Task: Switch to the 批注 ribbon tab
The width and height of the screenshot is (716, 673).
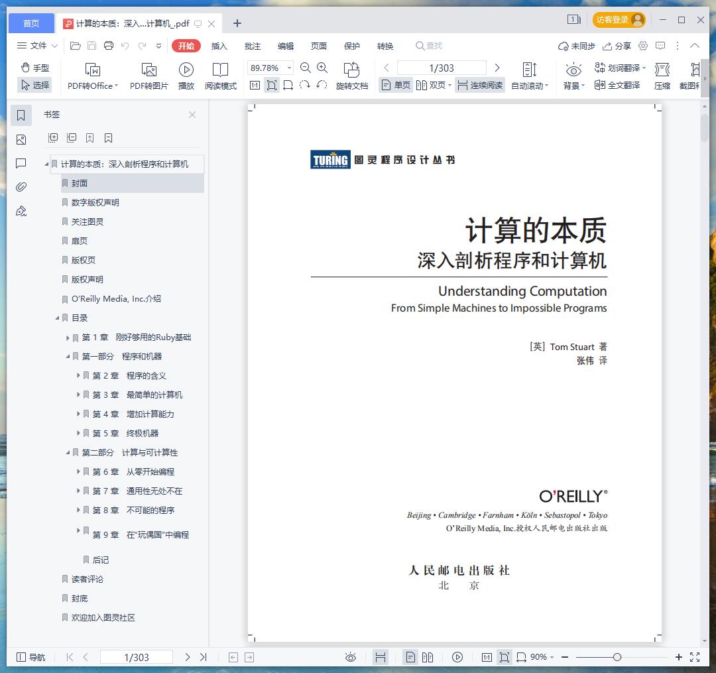Action: tap(253, 46)
